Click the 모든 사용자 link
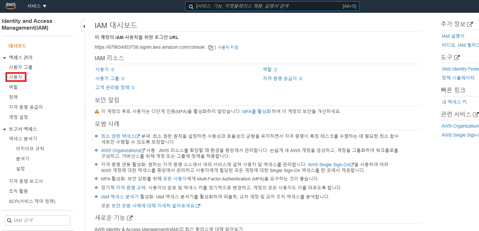Screen dimensions: 479x231 pyautogui.click(x=174, y=179)
